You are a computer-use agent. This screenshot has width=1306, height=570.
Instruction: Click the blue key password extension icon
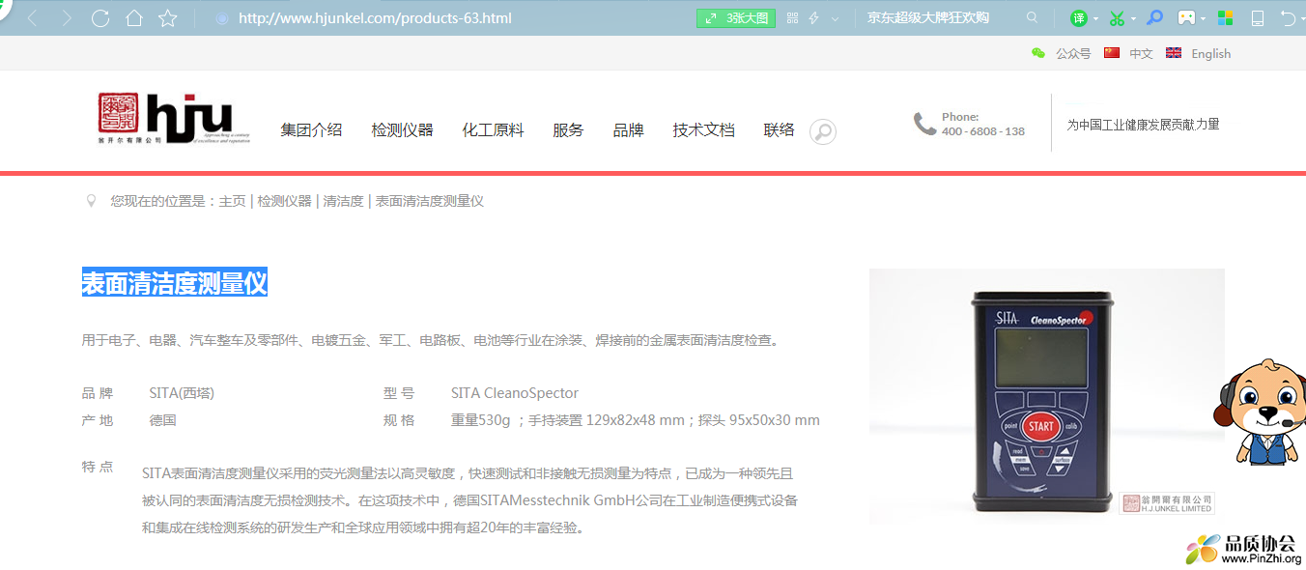1155,17
